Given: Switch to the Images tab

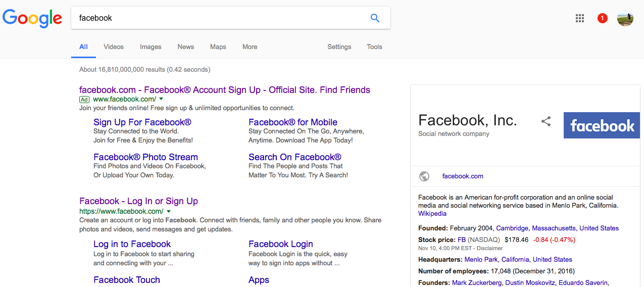Looking at the screenshot, I should pos(151,47).
